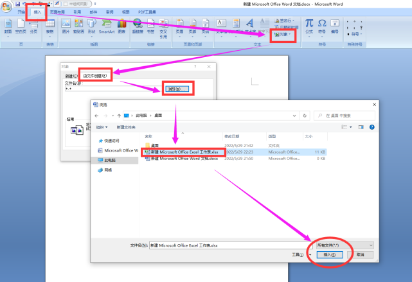Switch to the Mailings (邮件) tab
412x282 pixels.
point(93,12)
